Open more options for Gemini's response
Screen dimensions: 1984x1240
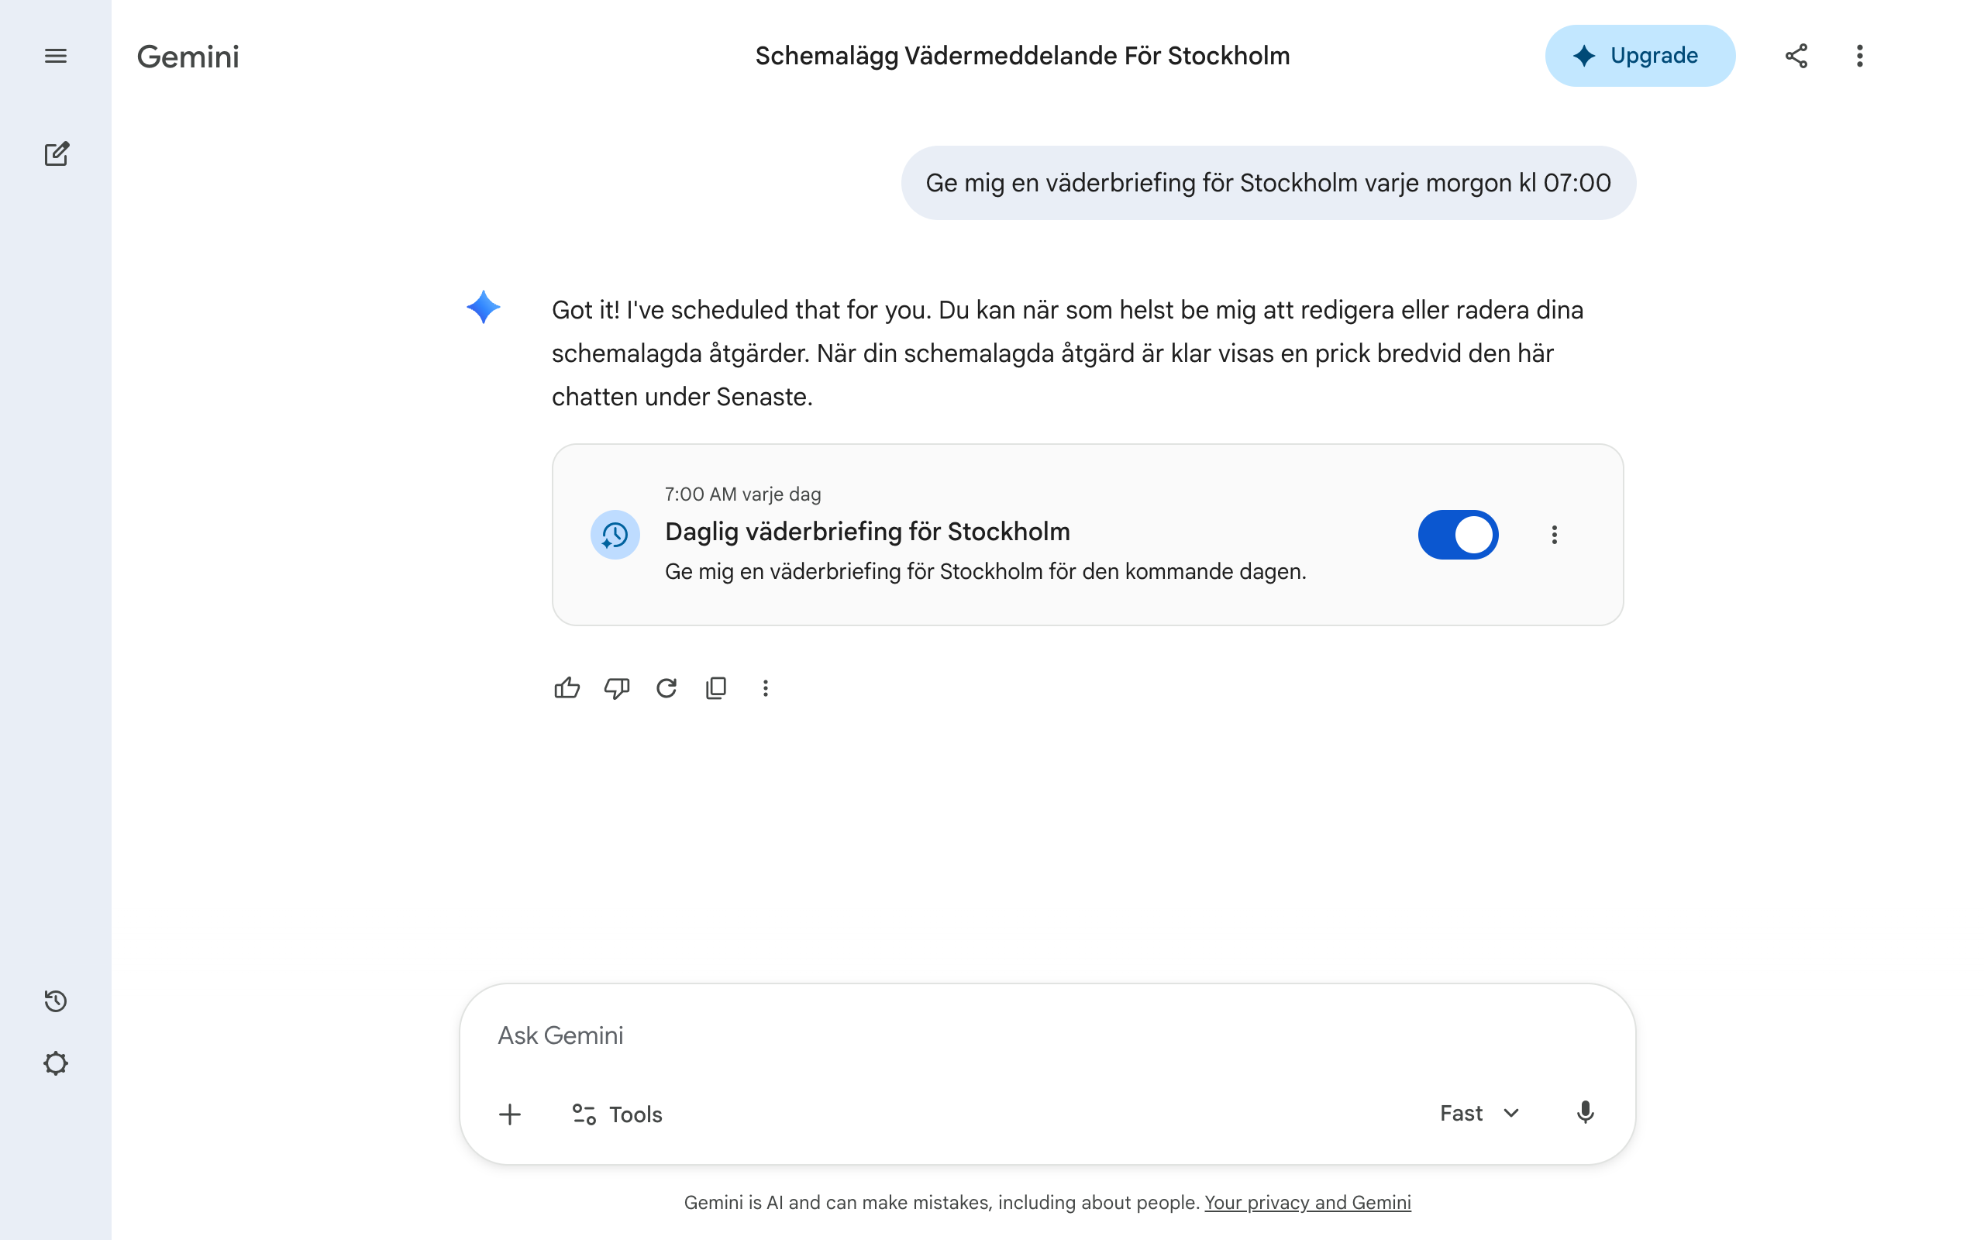(x=766, y=688)
